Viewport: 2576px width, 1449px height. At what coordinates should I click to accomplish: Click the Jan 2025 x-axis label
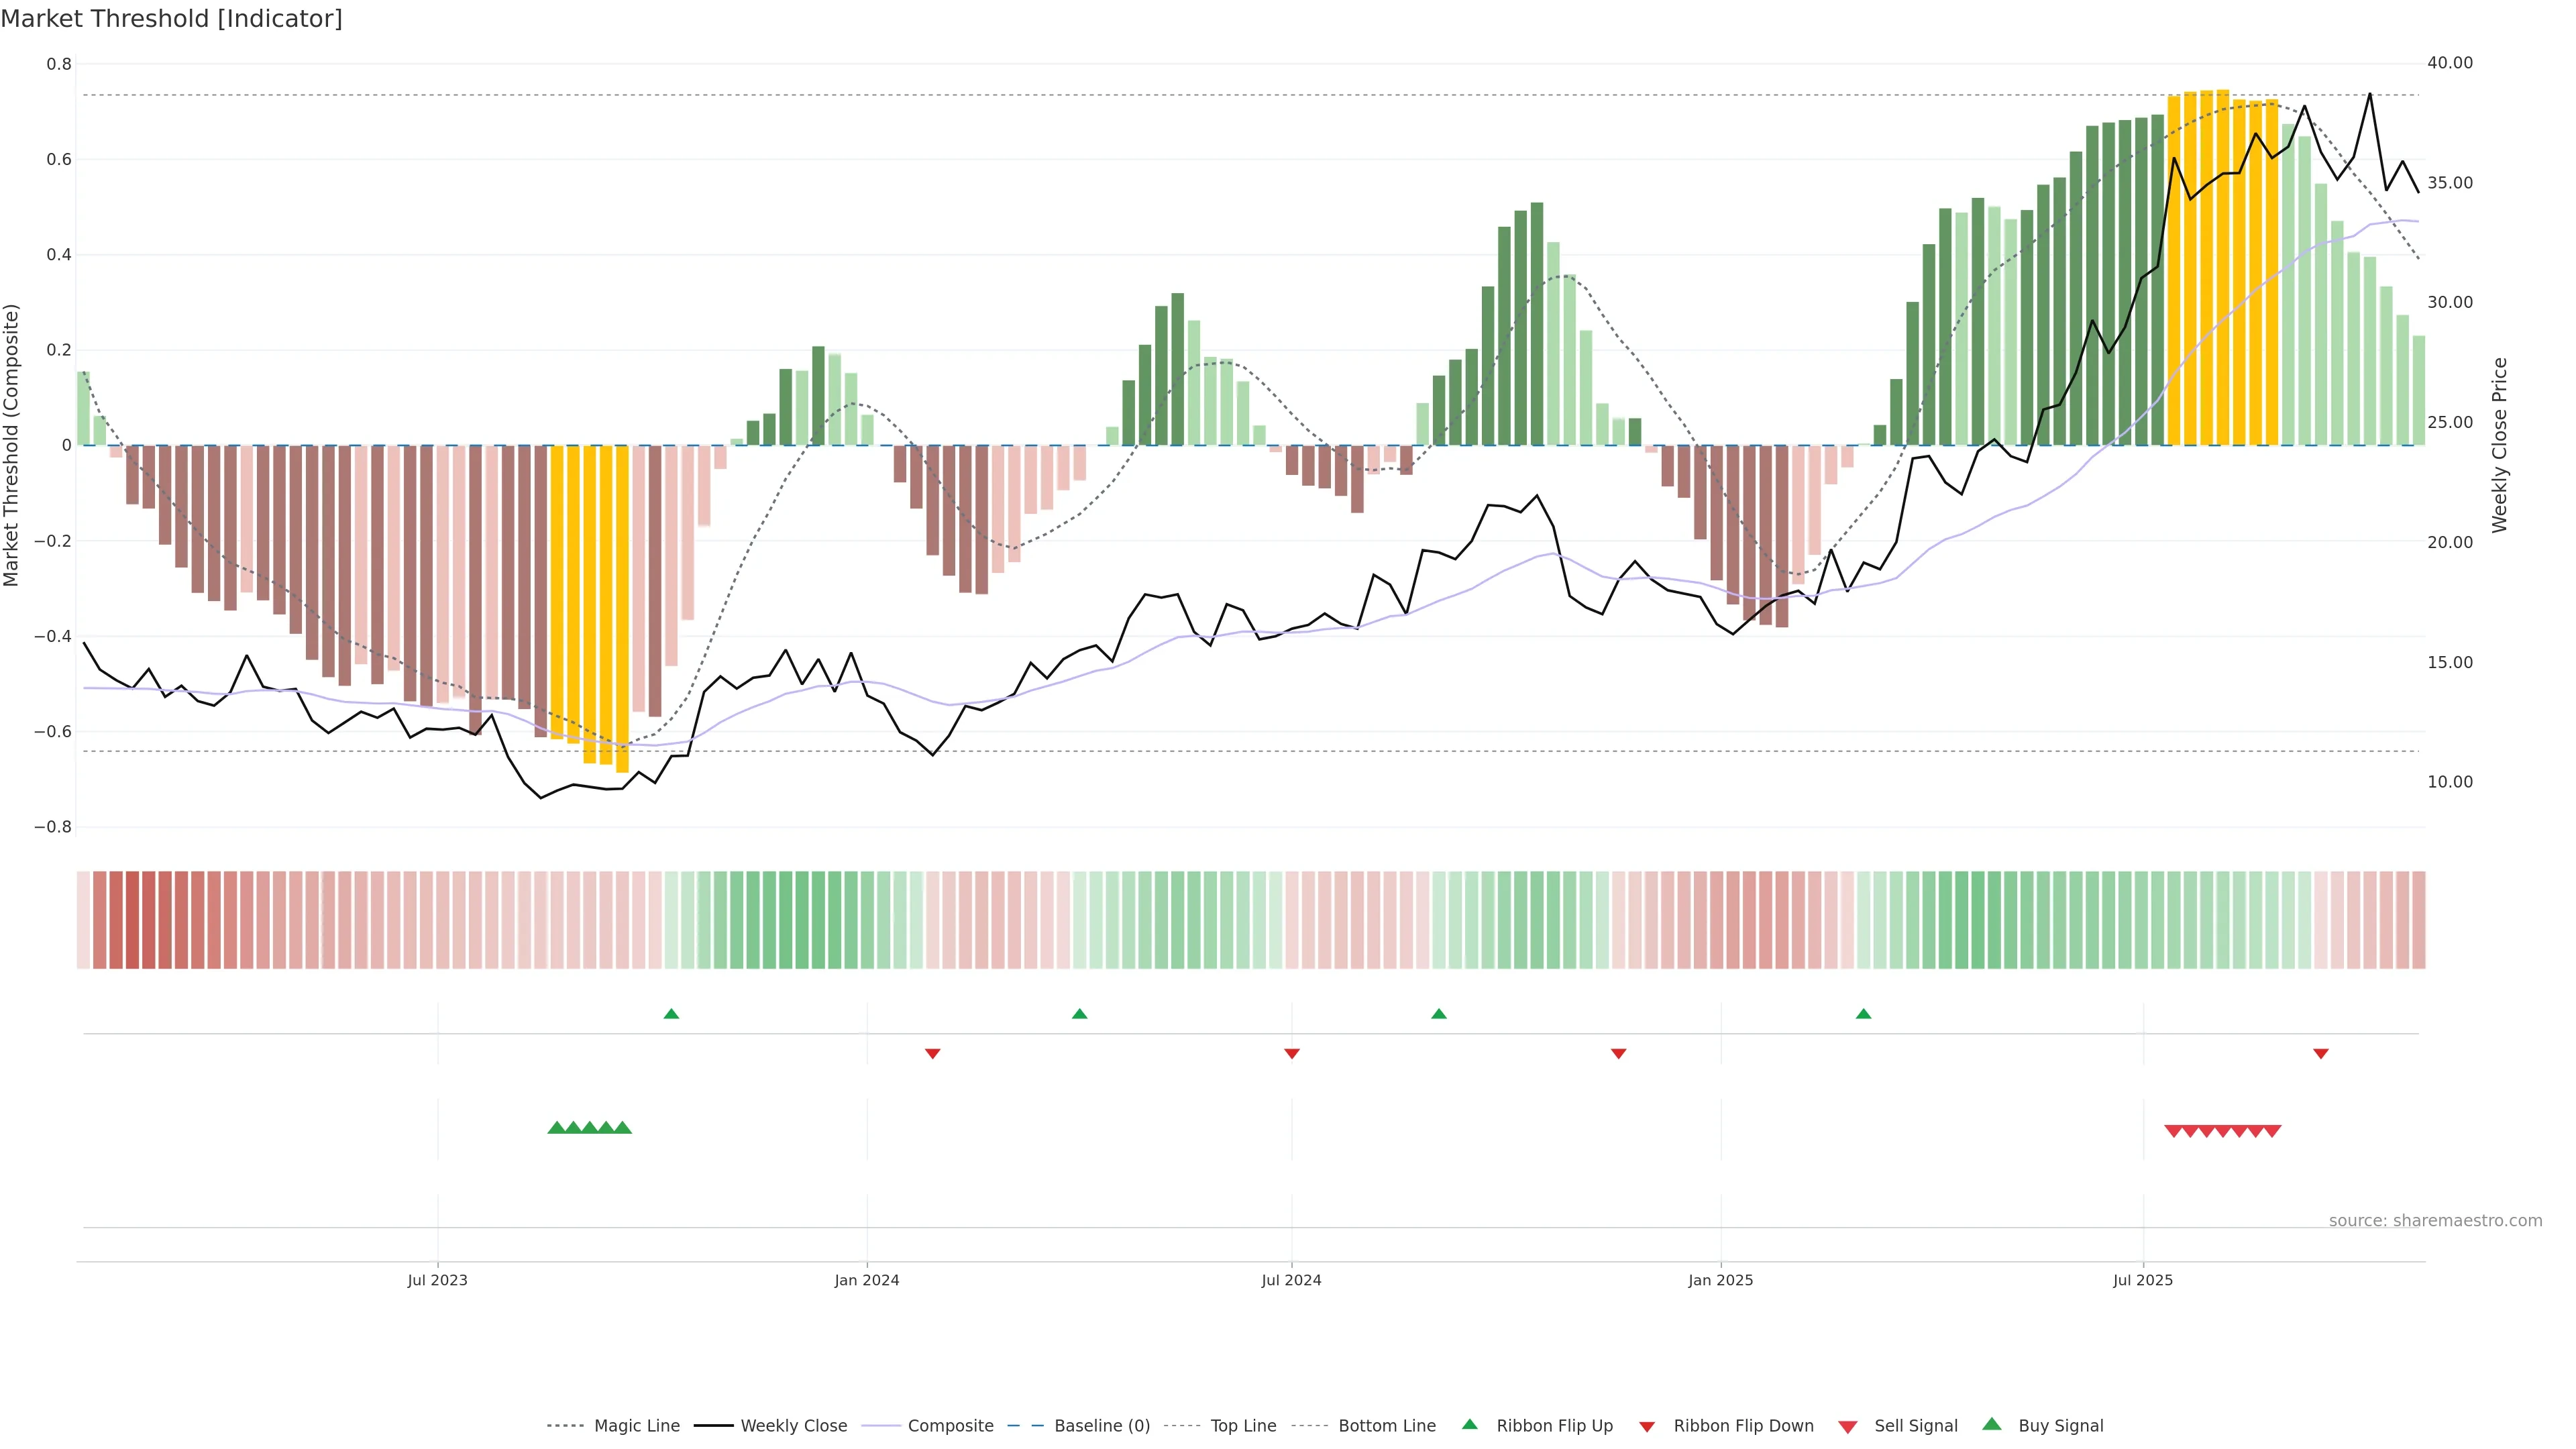(1720, 1280)
